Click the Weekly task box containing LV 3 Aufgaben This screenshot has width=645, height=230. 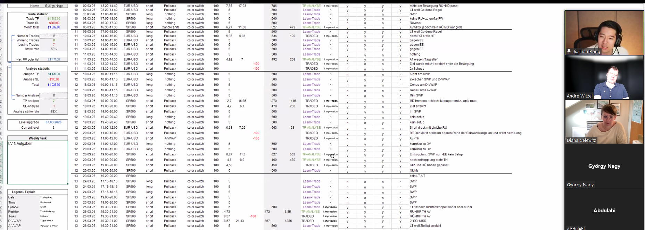38,162
